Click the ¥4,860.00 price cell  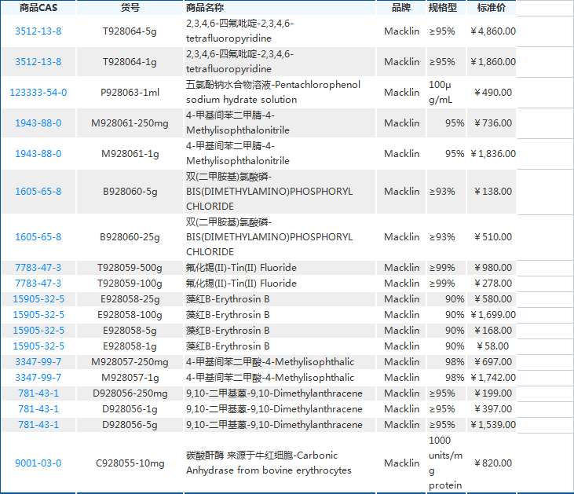(x=492, y=31)
